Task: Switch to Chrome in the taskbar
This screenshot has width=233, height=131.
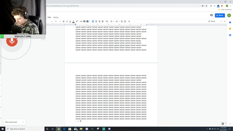Action: point(58,129)
